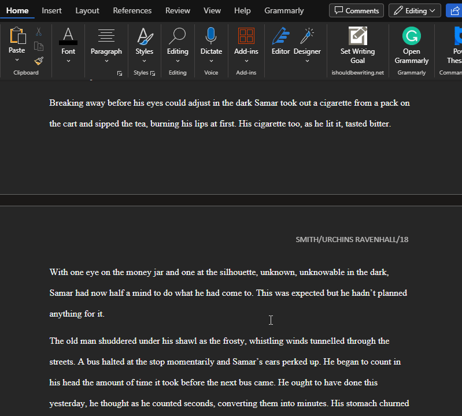462x416 pixels.
Task: Expand the Paste options arrow
Action: click(17, 60)
